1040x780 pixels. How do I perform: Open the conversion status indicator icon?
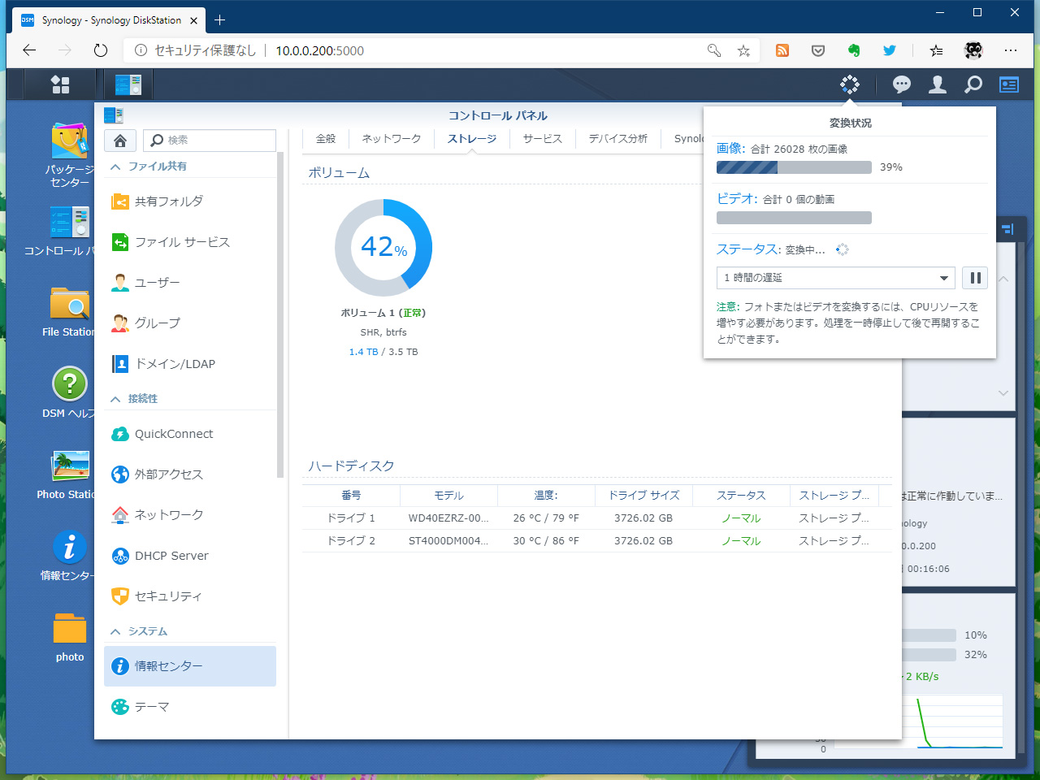850,84
